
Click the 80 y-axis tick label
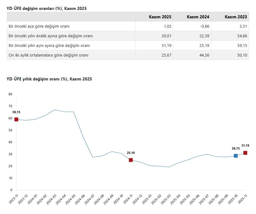tap(10, 94)
